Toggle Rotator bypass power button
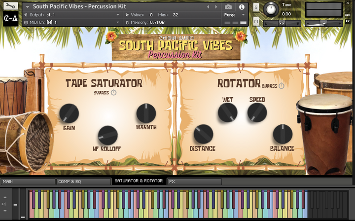Viewport: 355px width, 221px height. (282, 86)
